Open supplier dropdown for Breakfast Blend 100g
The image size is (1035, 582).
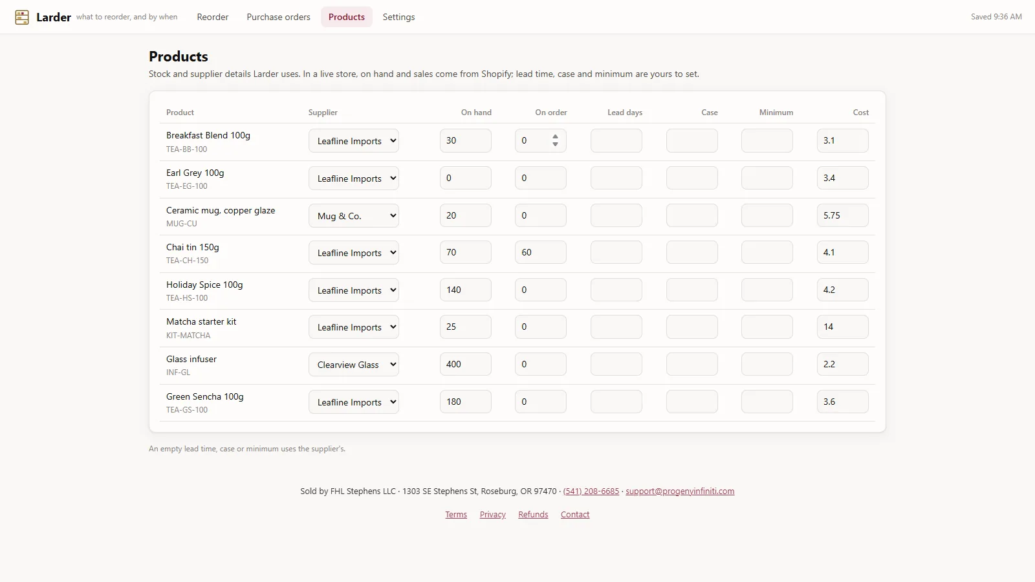pos(353,141)
